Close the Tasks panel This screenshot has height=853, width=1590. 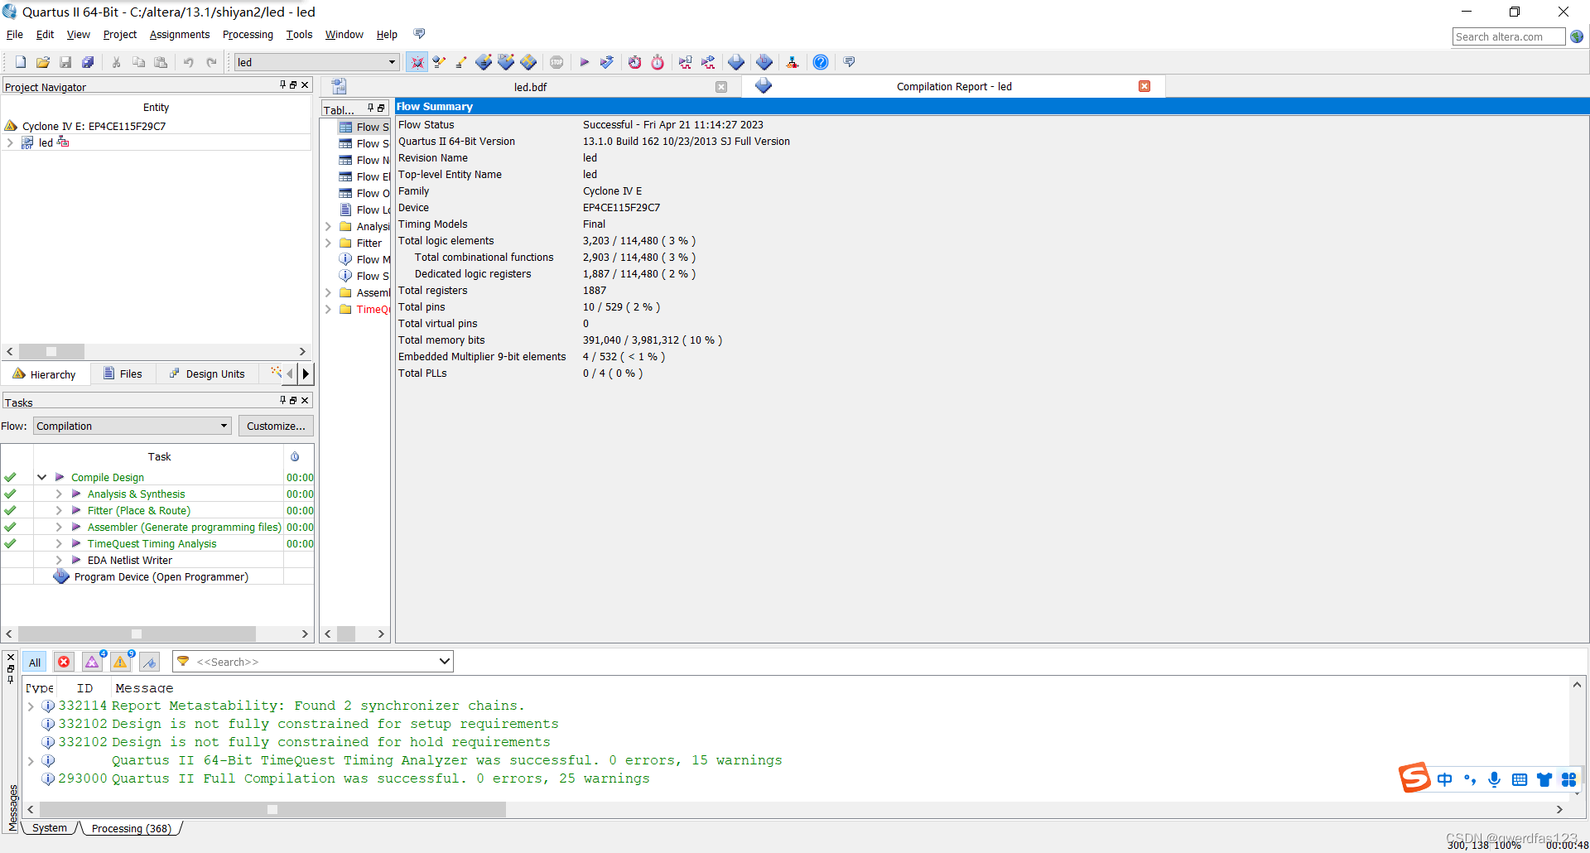pos(305,400)
